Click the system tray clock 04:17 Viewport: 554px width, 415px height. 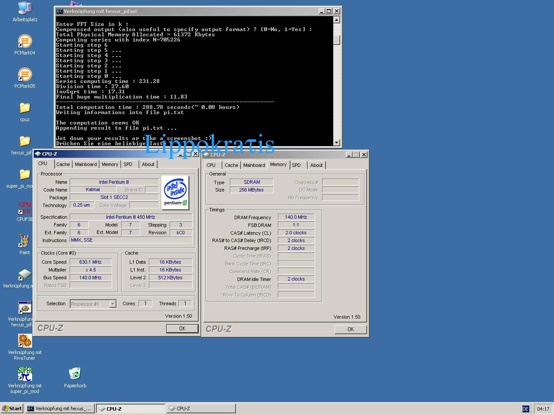click(x=543, y=409)
